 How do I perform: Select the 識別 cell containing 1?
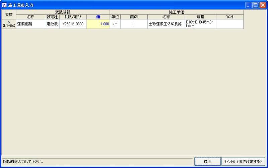[134, 24]
